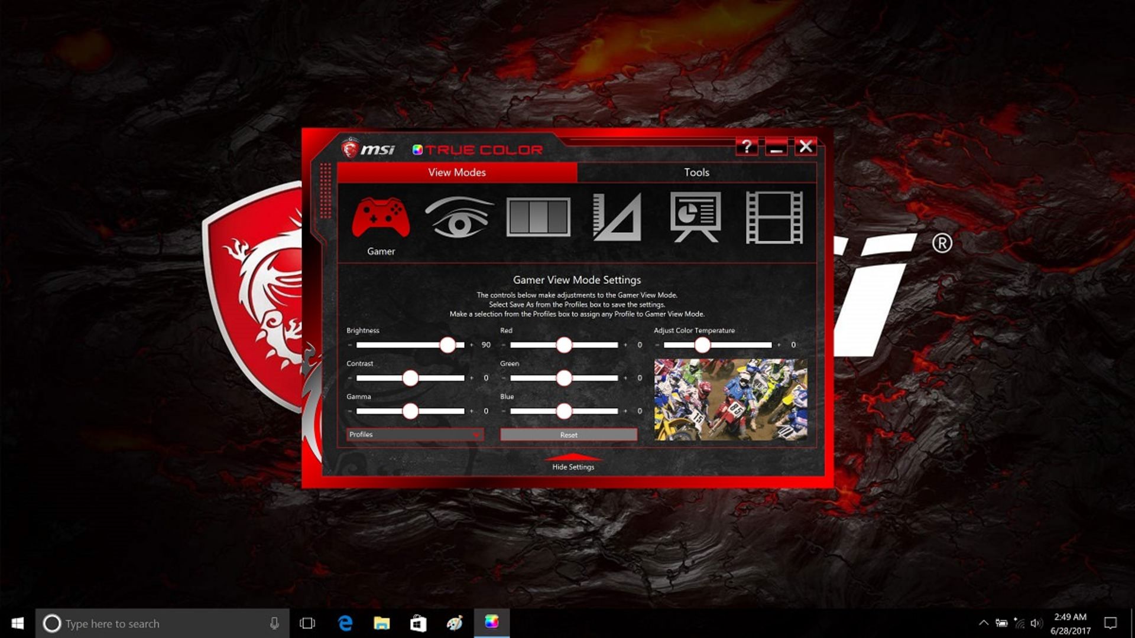The image size is (1135, 638).
Task: Increase Contrast with the plus sign
Action: pyautogui.click(x=471, y=378)
